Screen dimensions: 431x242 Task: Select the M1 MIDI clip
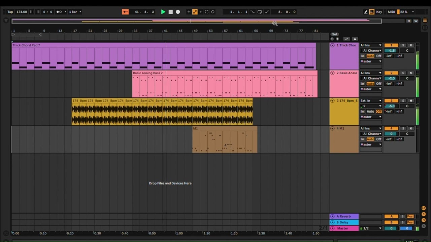[x=225, y=128]
